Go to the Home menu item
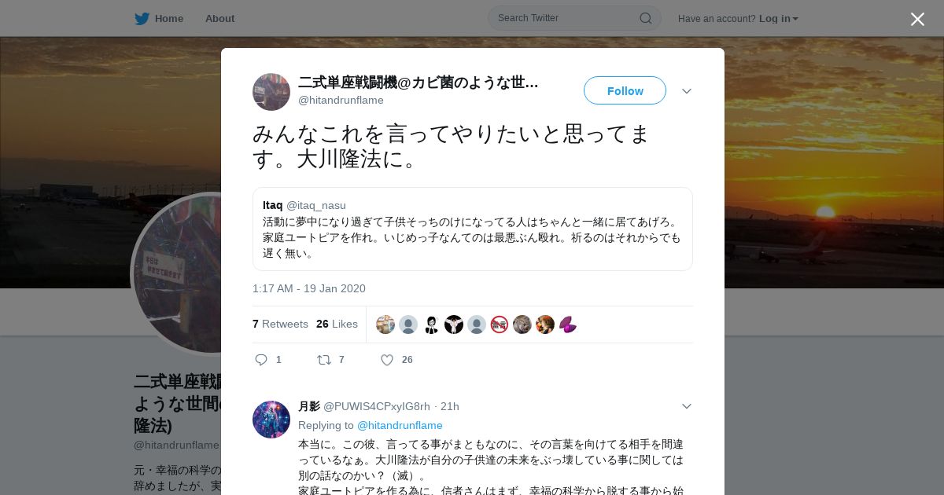Viewport: 944px width, 495px height. 169,18
